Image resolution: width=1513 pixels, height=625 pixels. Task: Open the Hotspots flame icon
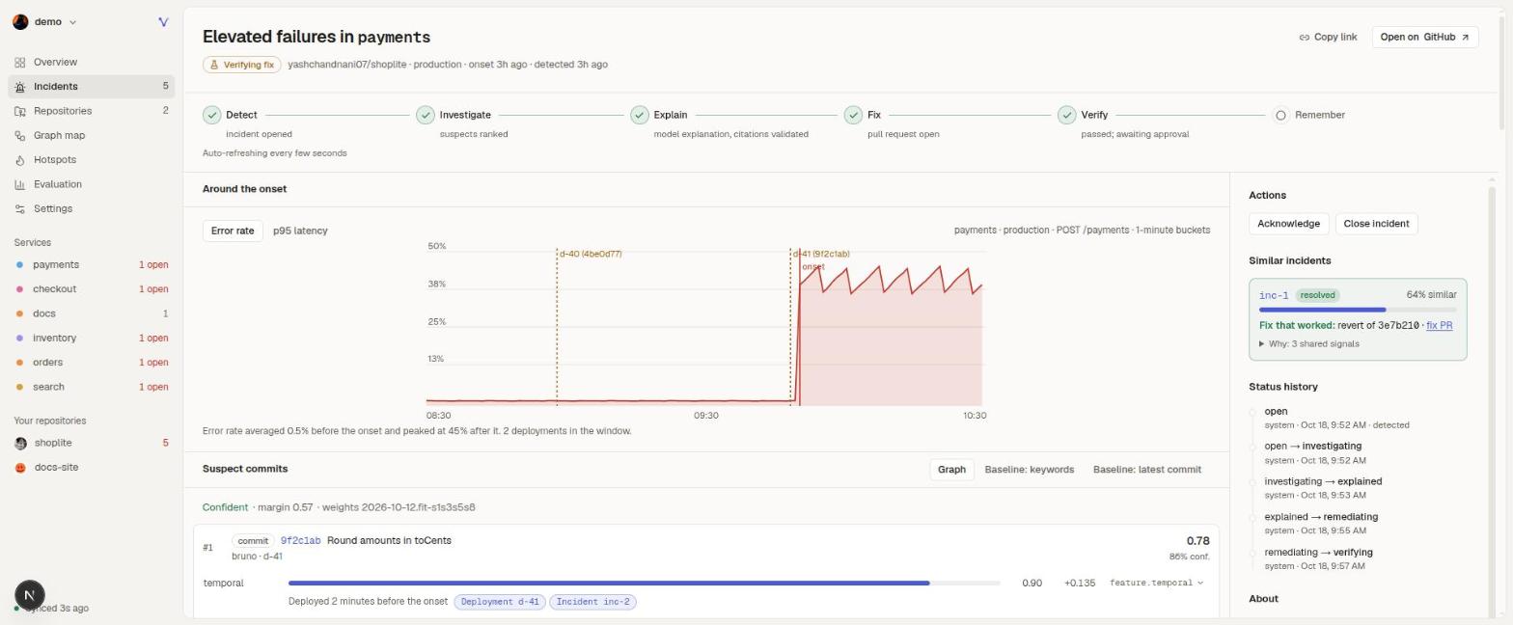tap(19, 160)
